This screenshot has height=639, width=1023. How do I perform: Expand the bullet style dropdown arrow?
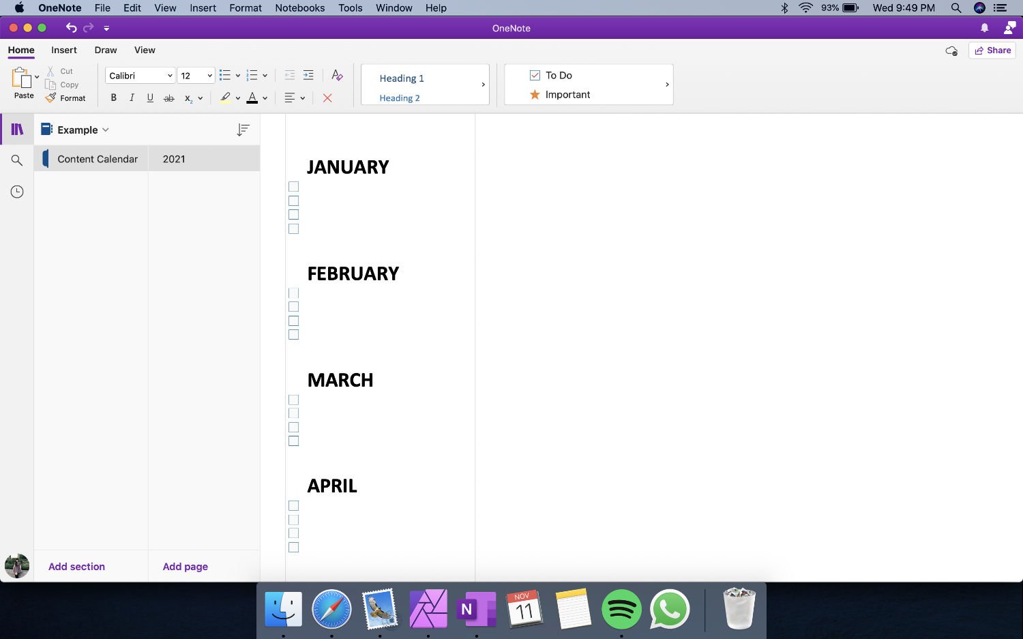pyautogui.click(x=237, y=76)
